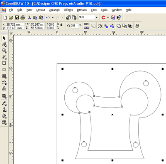
Task: Group the selected objects
Action: 100,26
